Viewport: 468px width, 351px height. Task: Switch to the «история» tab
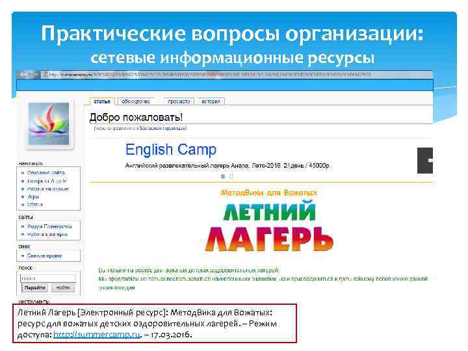click(211, 101)
